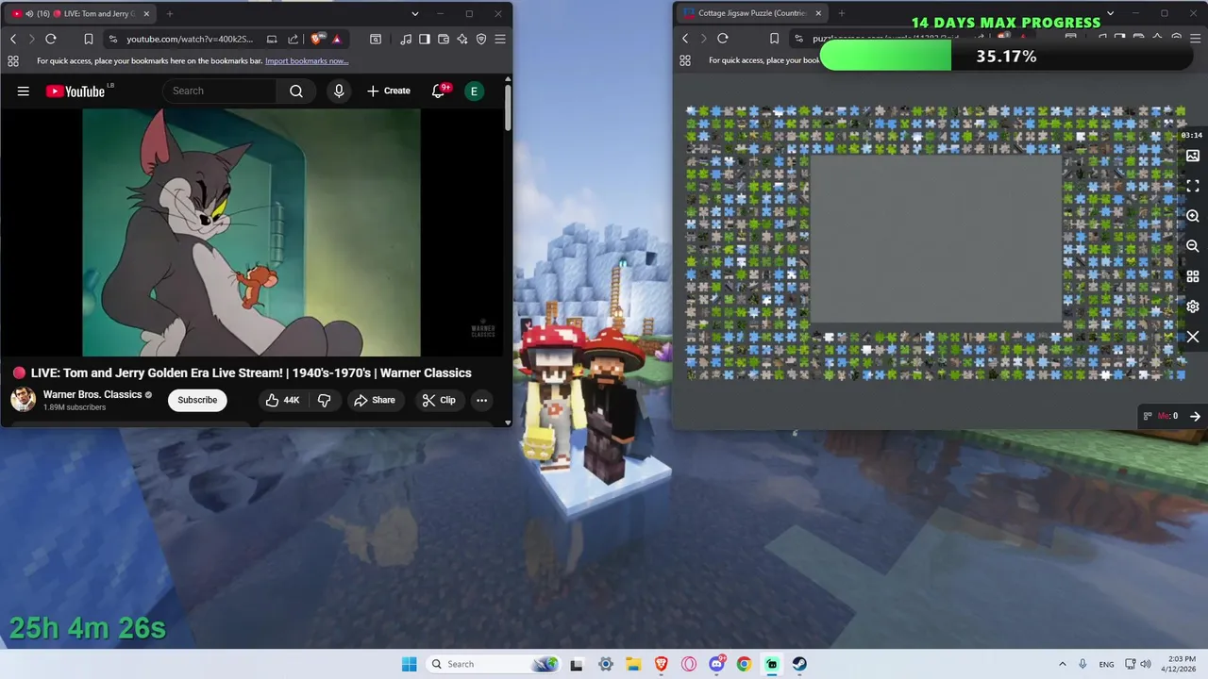Zoom out on the jigsaw puzzle

(1193, 246)
